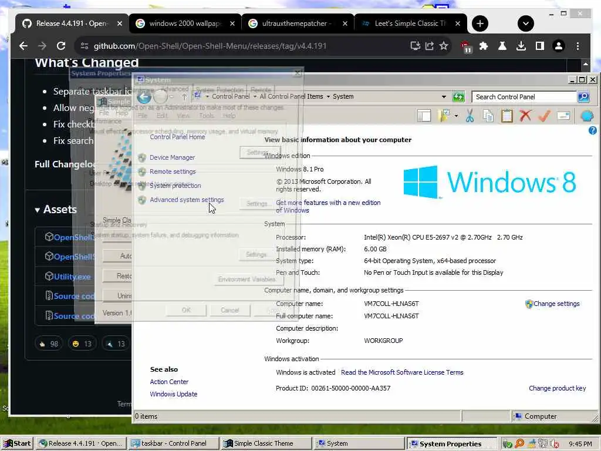Screen dimensions: 601x451
Task: Open Action Center under See also
Action: [169, 382]
